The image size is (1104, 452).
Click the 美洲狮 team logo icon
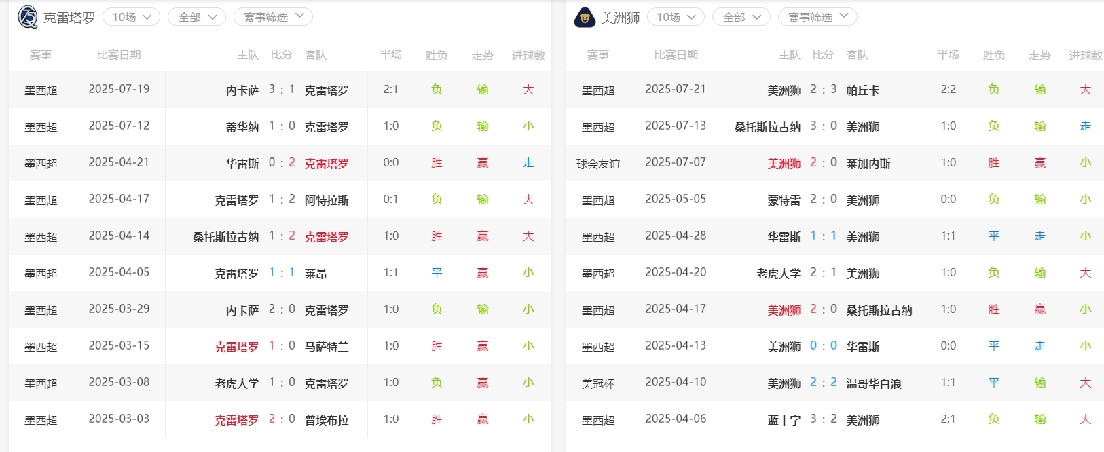(585, 18)
